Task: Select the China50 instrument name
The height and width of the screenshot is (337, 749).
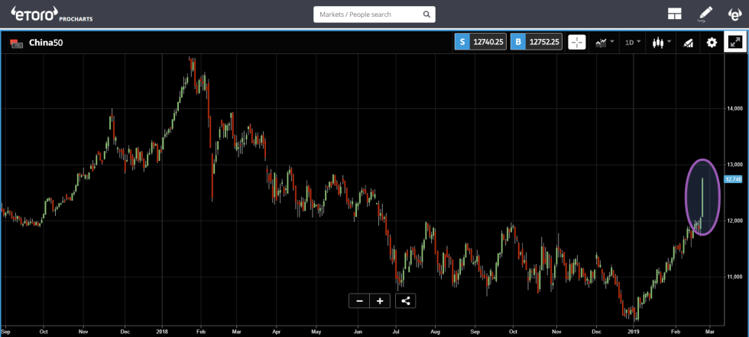Action: (45, 43)
